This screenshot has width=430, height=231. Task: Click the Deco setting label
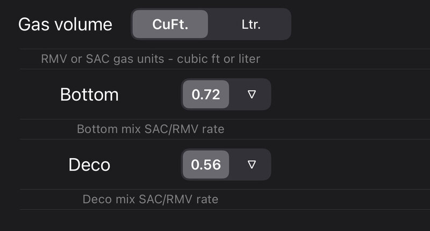89,165
